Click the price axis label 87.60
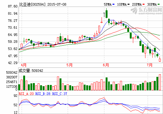Viewport: 163px width, 114px height. click(x=13, y=6)
